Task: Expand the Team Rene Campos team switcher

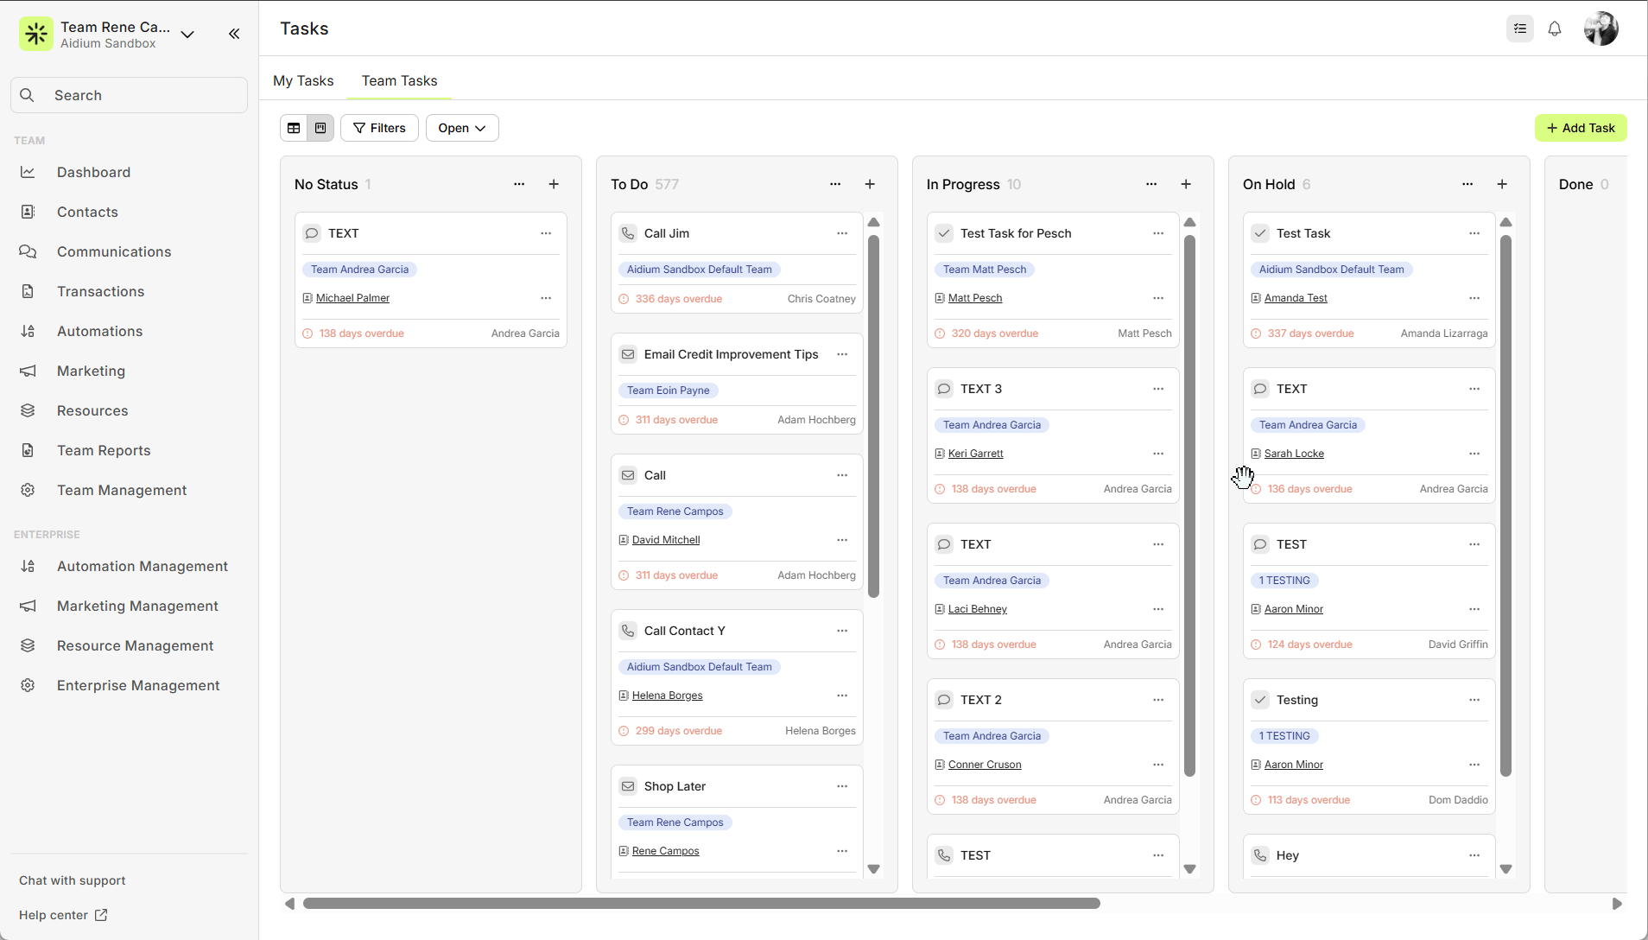Action: [x=187, y=35]
